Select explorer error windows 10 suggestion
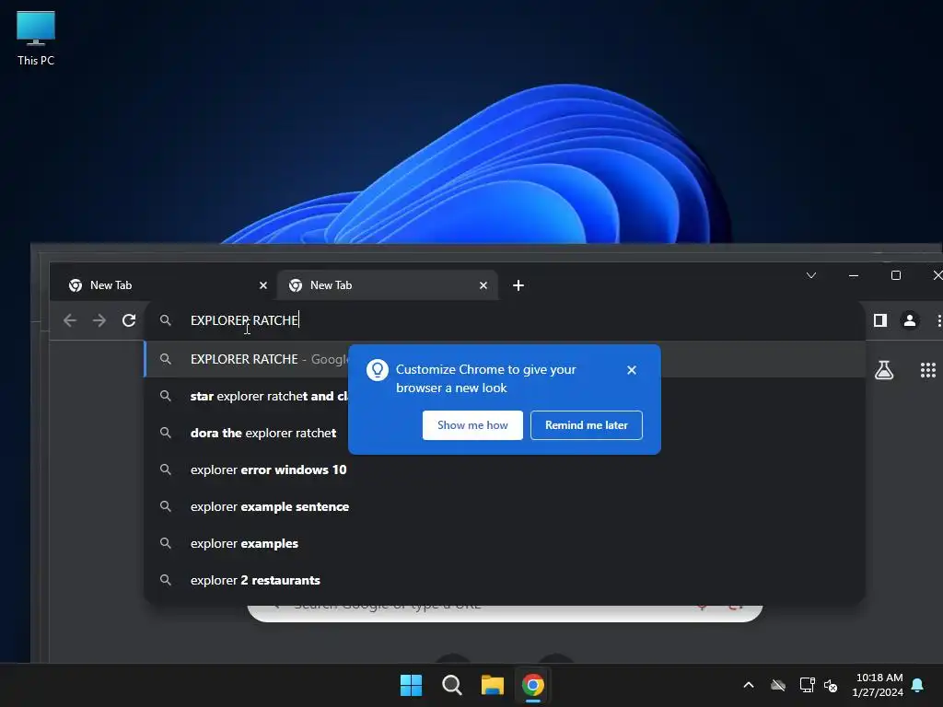 506,469
